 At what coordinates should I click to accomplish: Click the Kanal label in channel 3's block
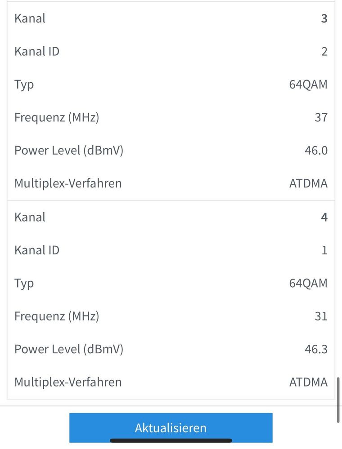30,19
